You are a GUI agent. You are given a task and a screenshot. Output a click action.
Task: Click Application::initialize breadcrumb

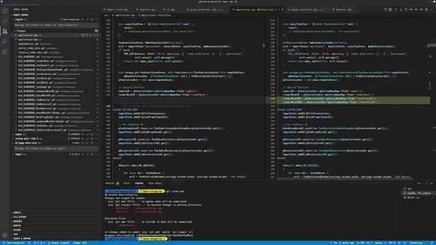(156, 15)
